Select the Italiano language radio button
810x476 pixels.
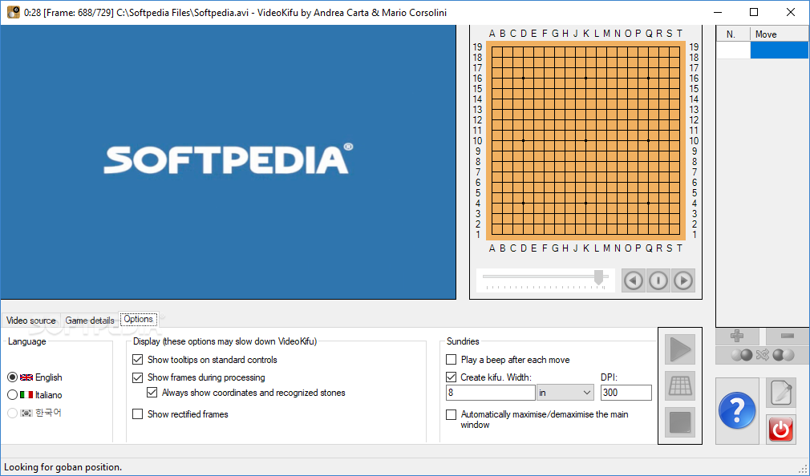(12, 395)
